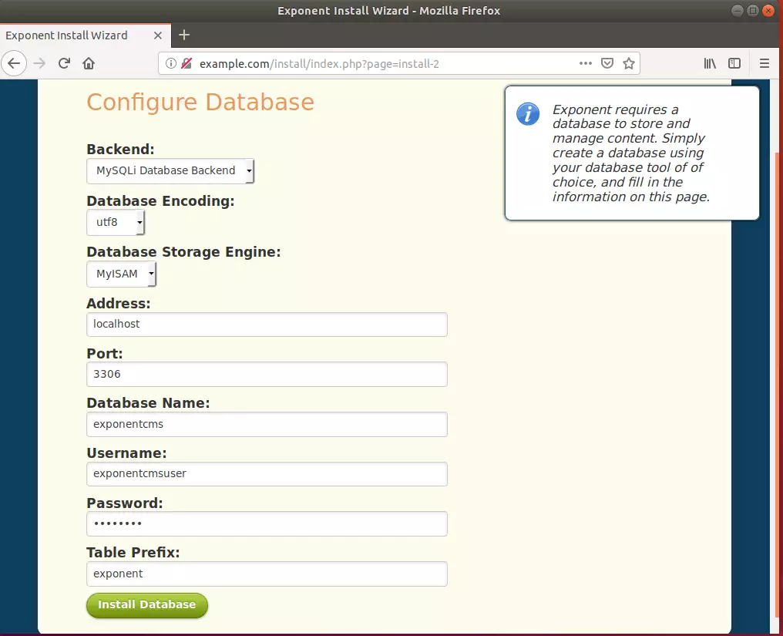
Task: Click the Backend: label
Action: coord(120,150)
